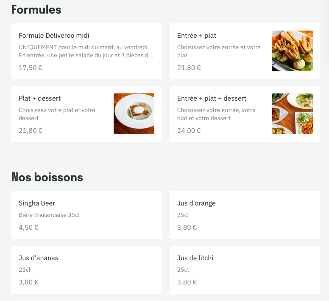Screen dimensions: 329x301
Task: Select Jus d'orange drink item
Action: click(245, 215)
